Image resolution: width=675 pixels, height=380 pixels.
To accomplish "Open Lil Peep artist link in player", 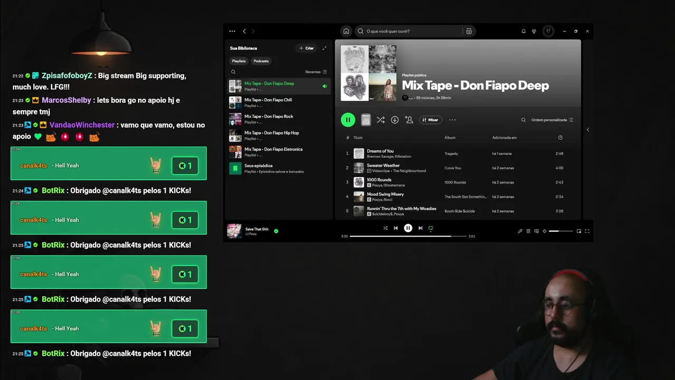I will [x=251, y=234].
